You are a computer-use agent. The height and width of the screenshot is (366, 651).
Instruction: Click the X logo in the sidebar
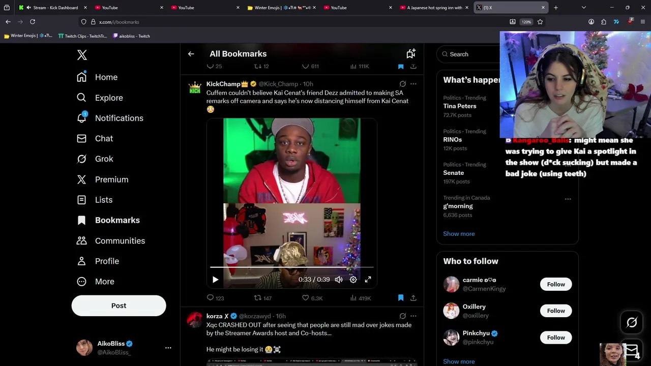[x=82, y=55]
